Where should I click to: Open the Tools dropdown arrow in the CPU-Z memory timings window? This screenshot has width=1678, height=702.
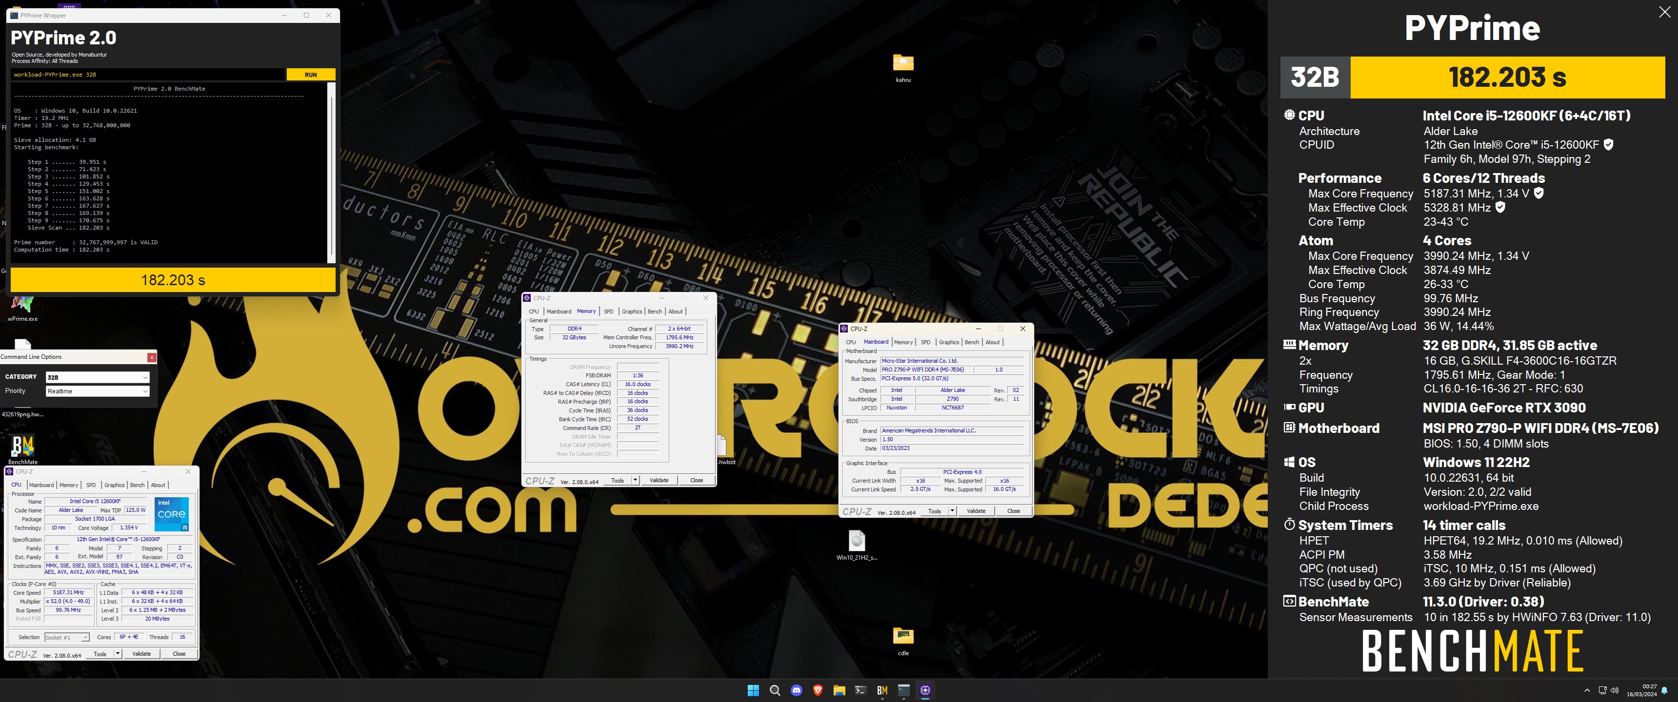click(x=635, y=480)
